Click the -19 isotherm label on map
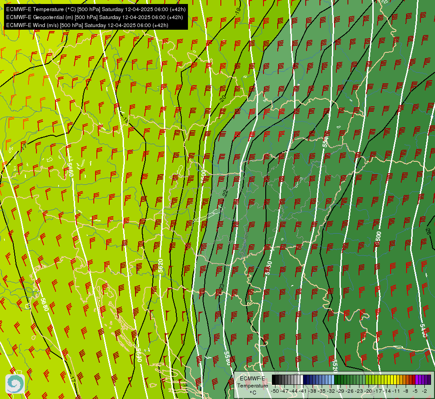 pyautogui.click(x=238, y=12)
